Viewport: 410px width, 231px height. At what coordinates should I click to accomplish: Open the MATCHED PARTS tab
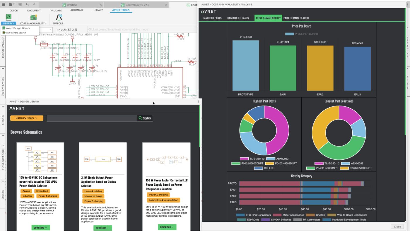pos(212,18)
